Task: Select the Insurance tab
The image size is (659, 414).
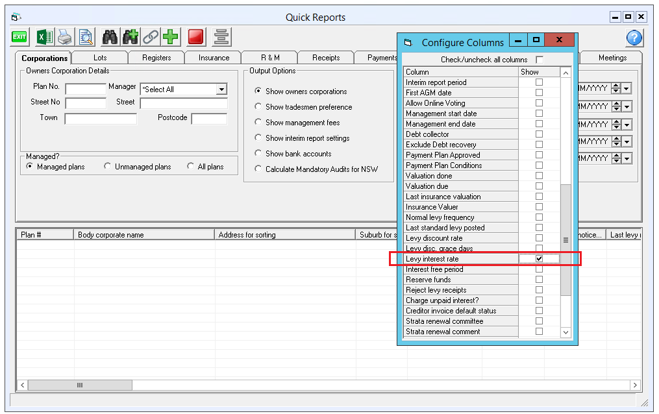Action: pyautogui.click(x=214, y=58)
